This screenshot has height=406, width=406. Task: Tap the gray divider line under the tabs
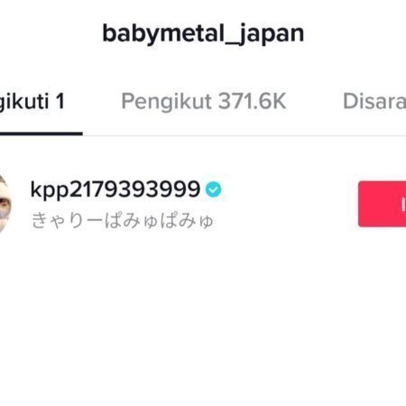[245, 135]
